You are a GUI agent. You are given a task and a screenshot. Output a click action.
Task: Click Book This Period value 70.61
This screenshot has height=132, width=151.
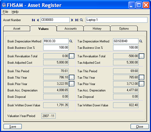pyautogui.click(x=56, y=71)
